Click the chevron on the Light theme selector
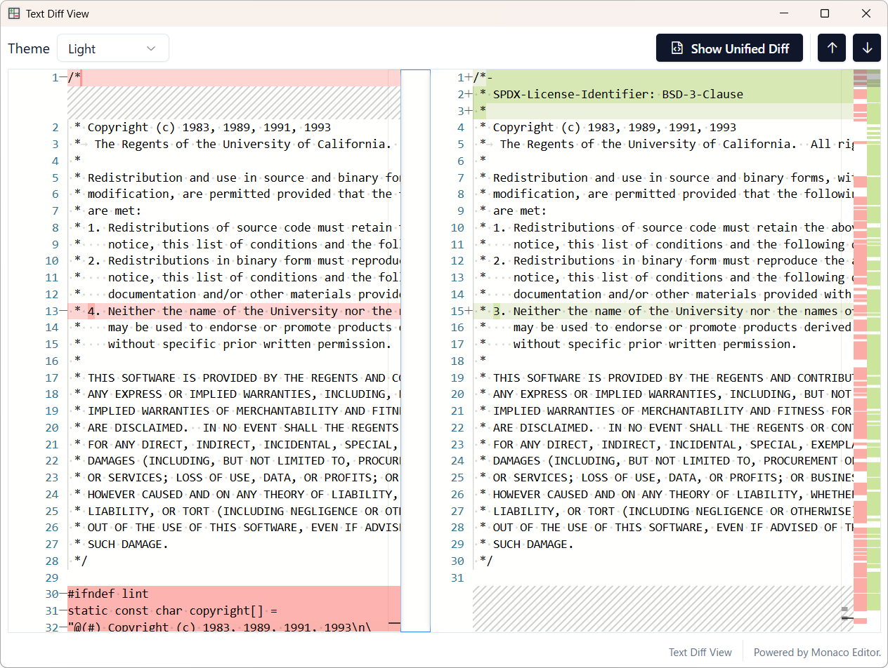The image size is (888, 668). (150, 48)
